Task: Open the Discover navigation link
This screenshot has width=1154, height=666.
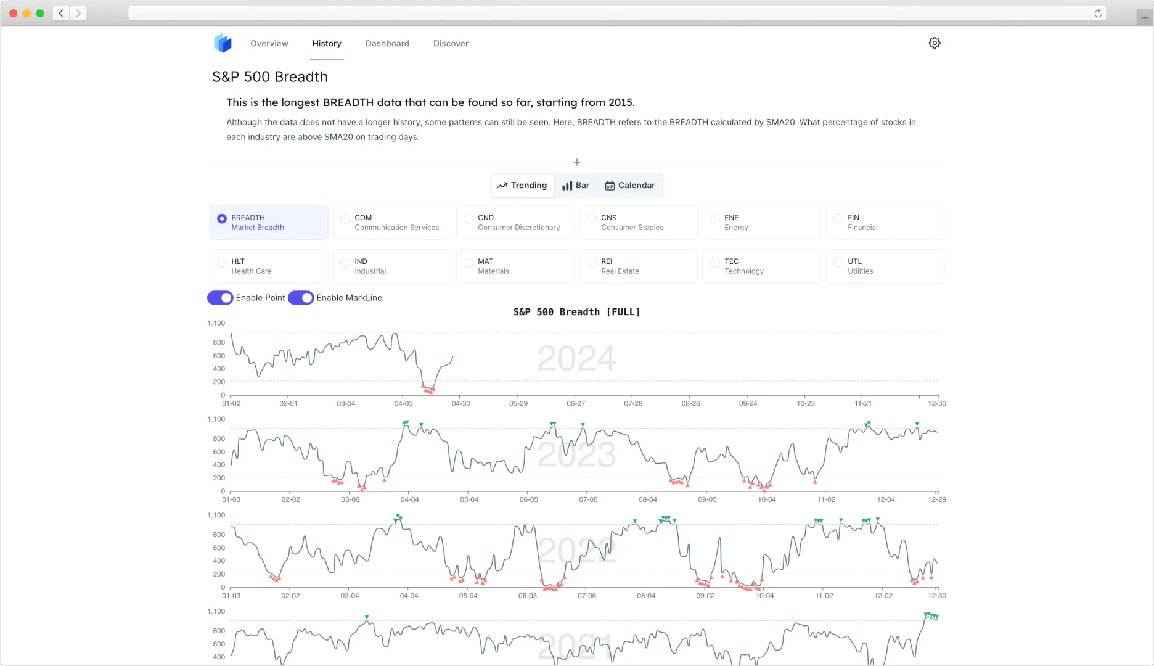Action: click(451, 43)
